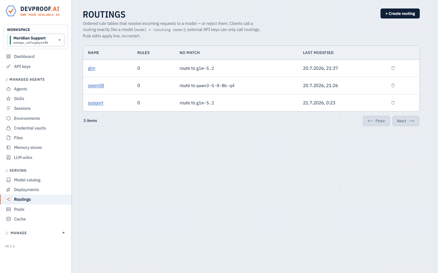Click the Environments hexagon icon

tap(9, 118)
